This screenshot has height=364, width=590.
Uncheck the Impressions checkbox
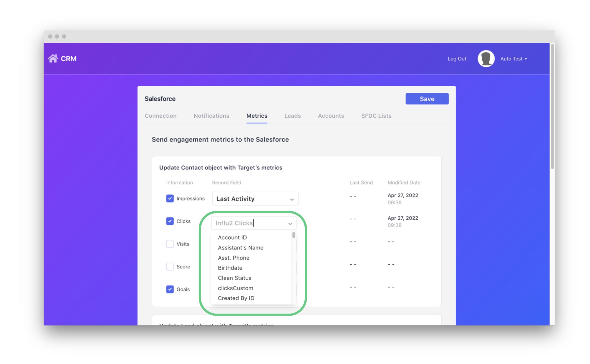170,198
